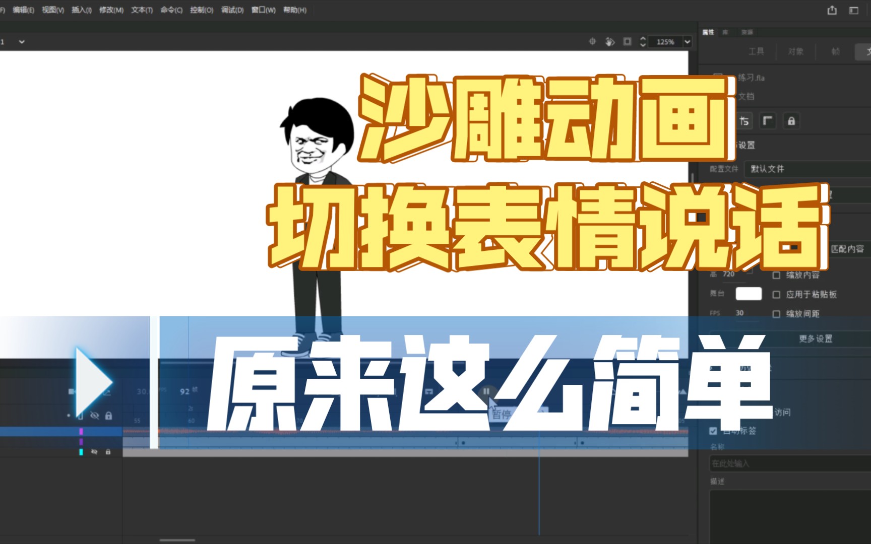Enable the 应用于粘贴板 checkbox
871x544 pixels.
click(x=776, y=295)
